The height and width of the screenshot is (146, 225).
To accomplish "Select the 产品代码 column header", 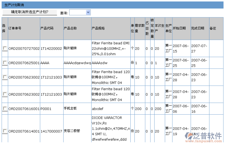I will (x=47, y=28).
